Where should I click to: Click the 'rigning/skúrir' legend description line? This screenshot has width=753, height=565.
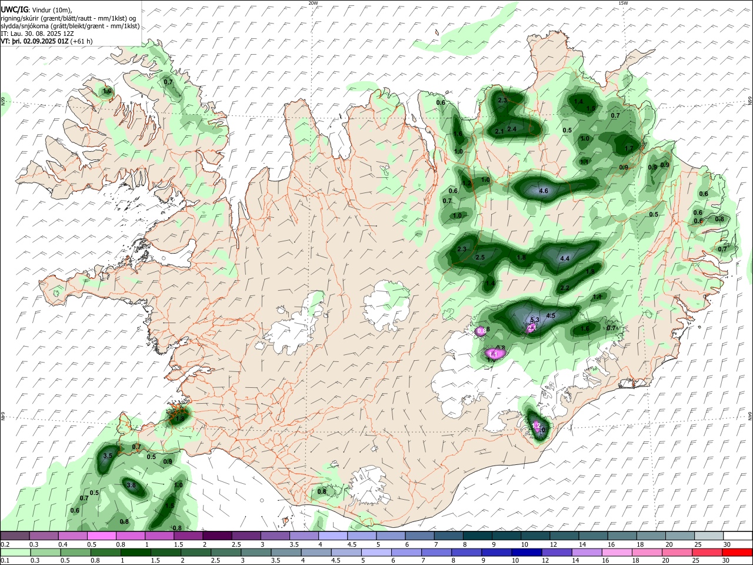coord(68,18)
